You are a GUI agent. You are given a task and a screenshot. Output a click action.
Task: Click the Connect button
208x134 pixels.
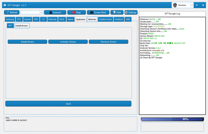tap(55, 12)
